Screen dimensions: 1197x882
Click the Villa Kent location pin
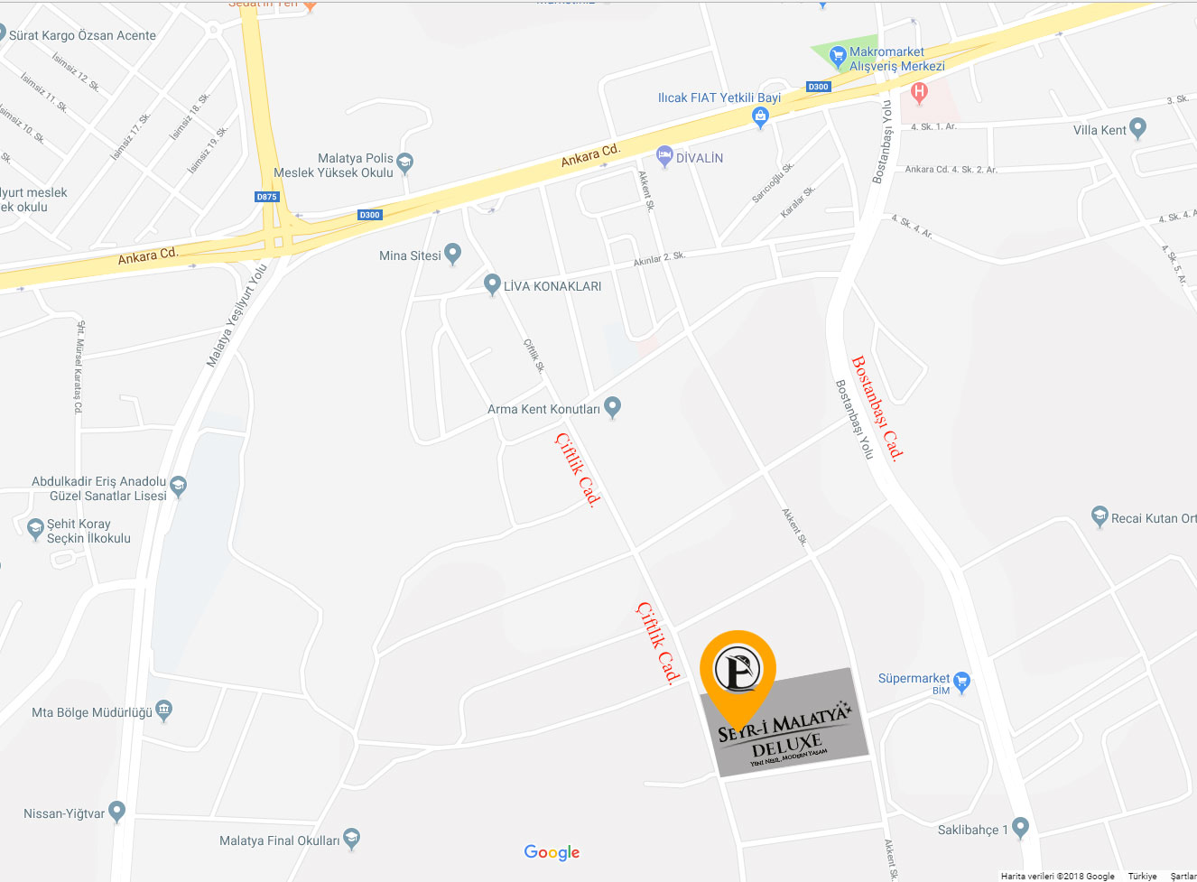click(x=1137, y=129)
